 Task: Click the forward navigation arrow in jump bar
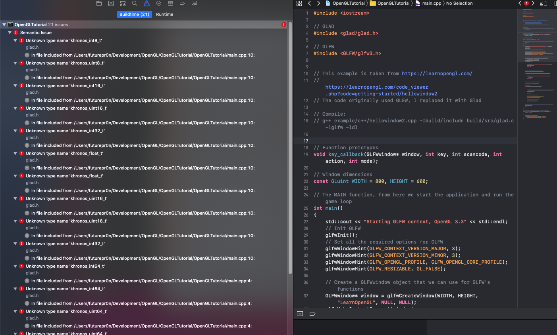318,3
